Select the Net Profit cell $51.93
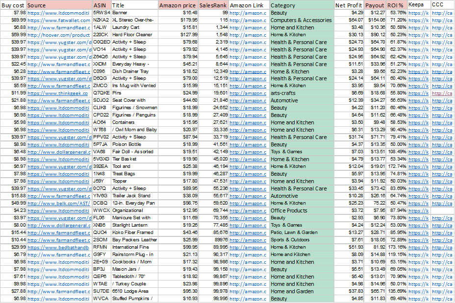The width and height of the screenshot is (455, 303). 349,247
